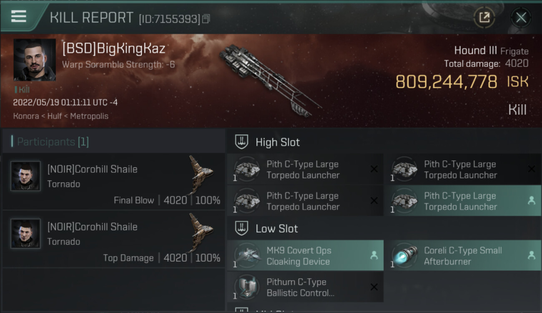The image size is (542, 313).
Task: Click BigKingKaz character portrait
Action: [35, 60]
